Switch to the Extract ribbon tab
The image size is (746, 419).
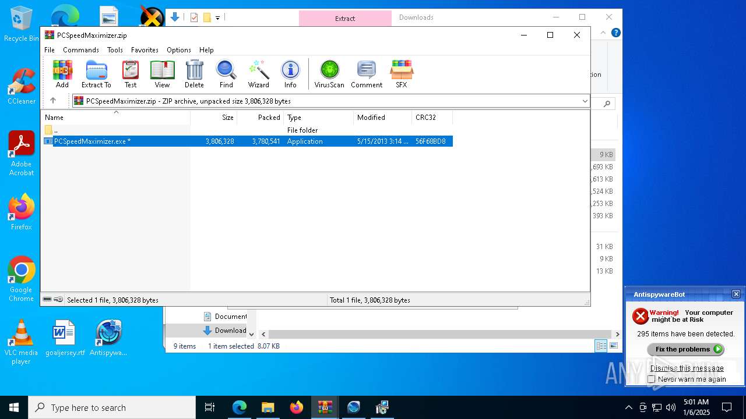(x=345, y=18)
